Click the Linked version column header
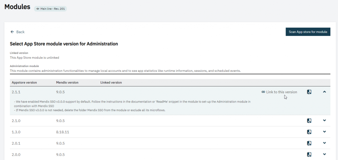338x160 pixels. pos(111,82)
